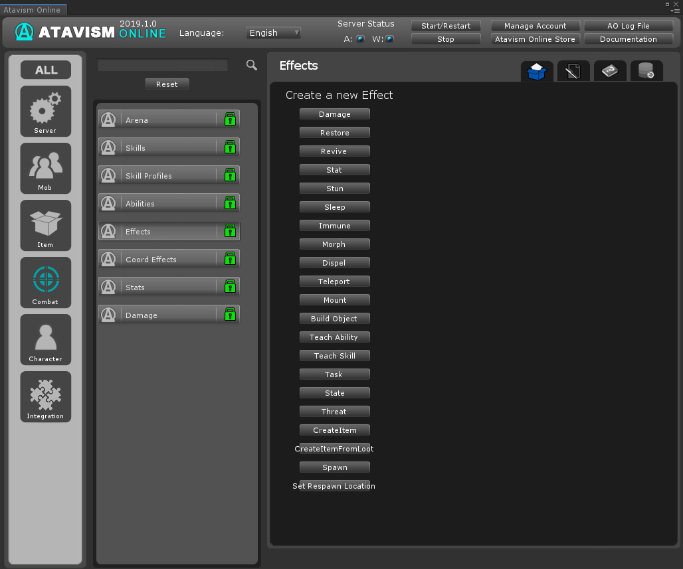Open the Mob category
683x569 pixels.
[x=45, y=168]
